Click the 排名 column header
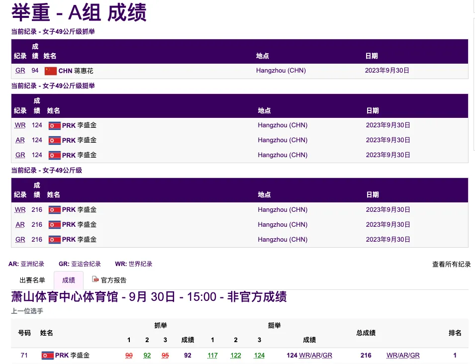 455,333
